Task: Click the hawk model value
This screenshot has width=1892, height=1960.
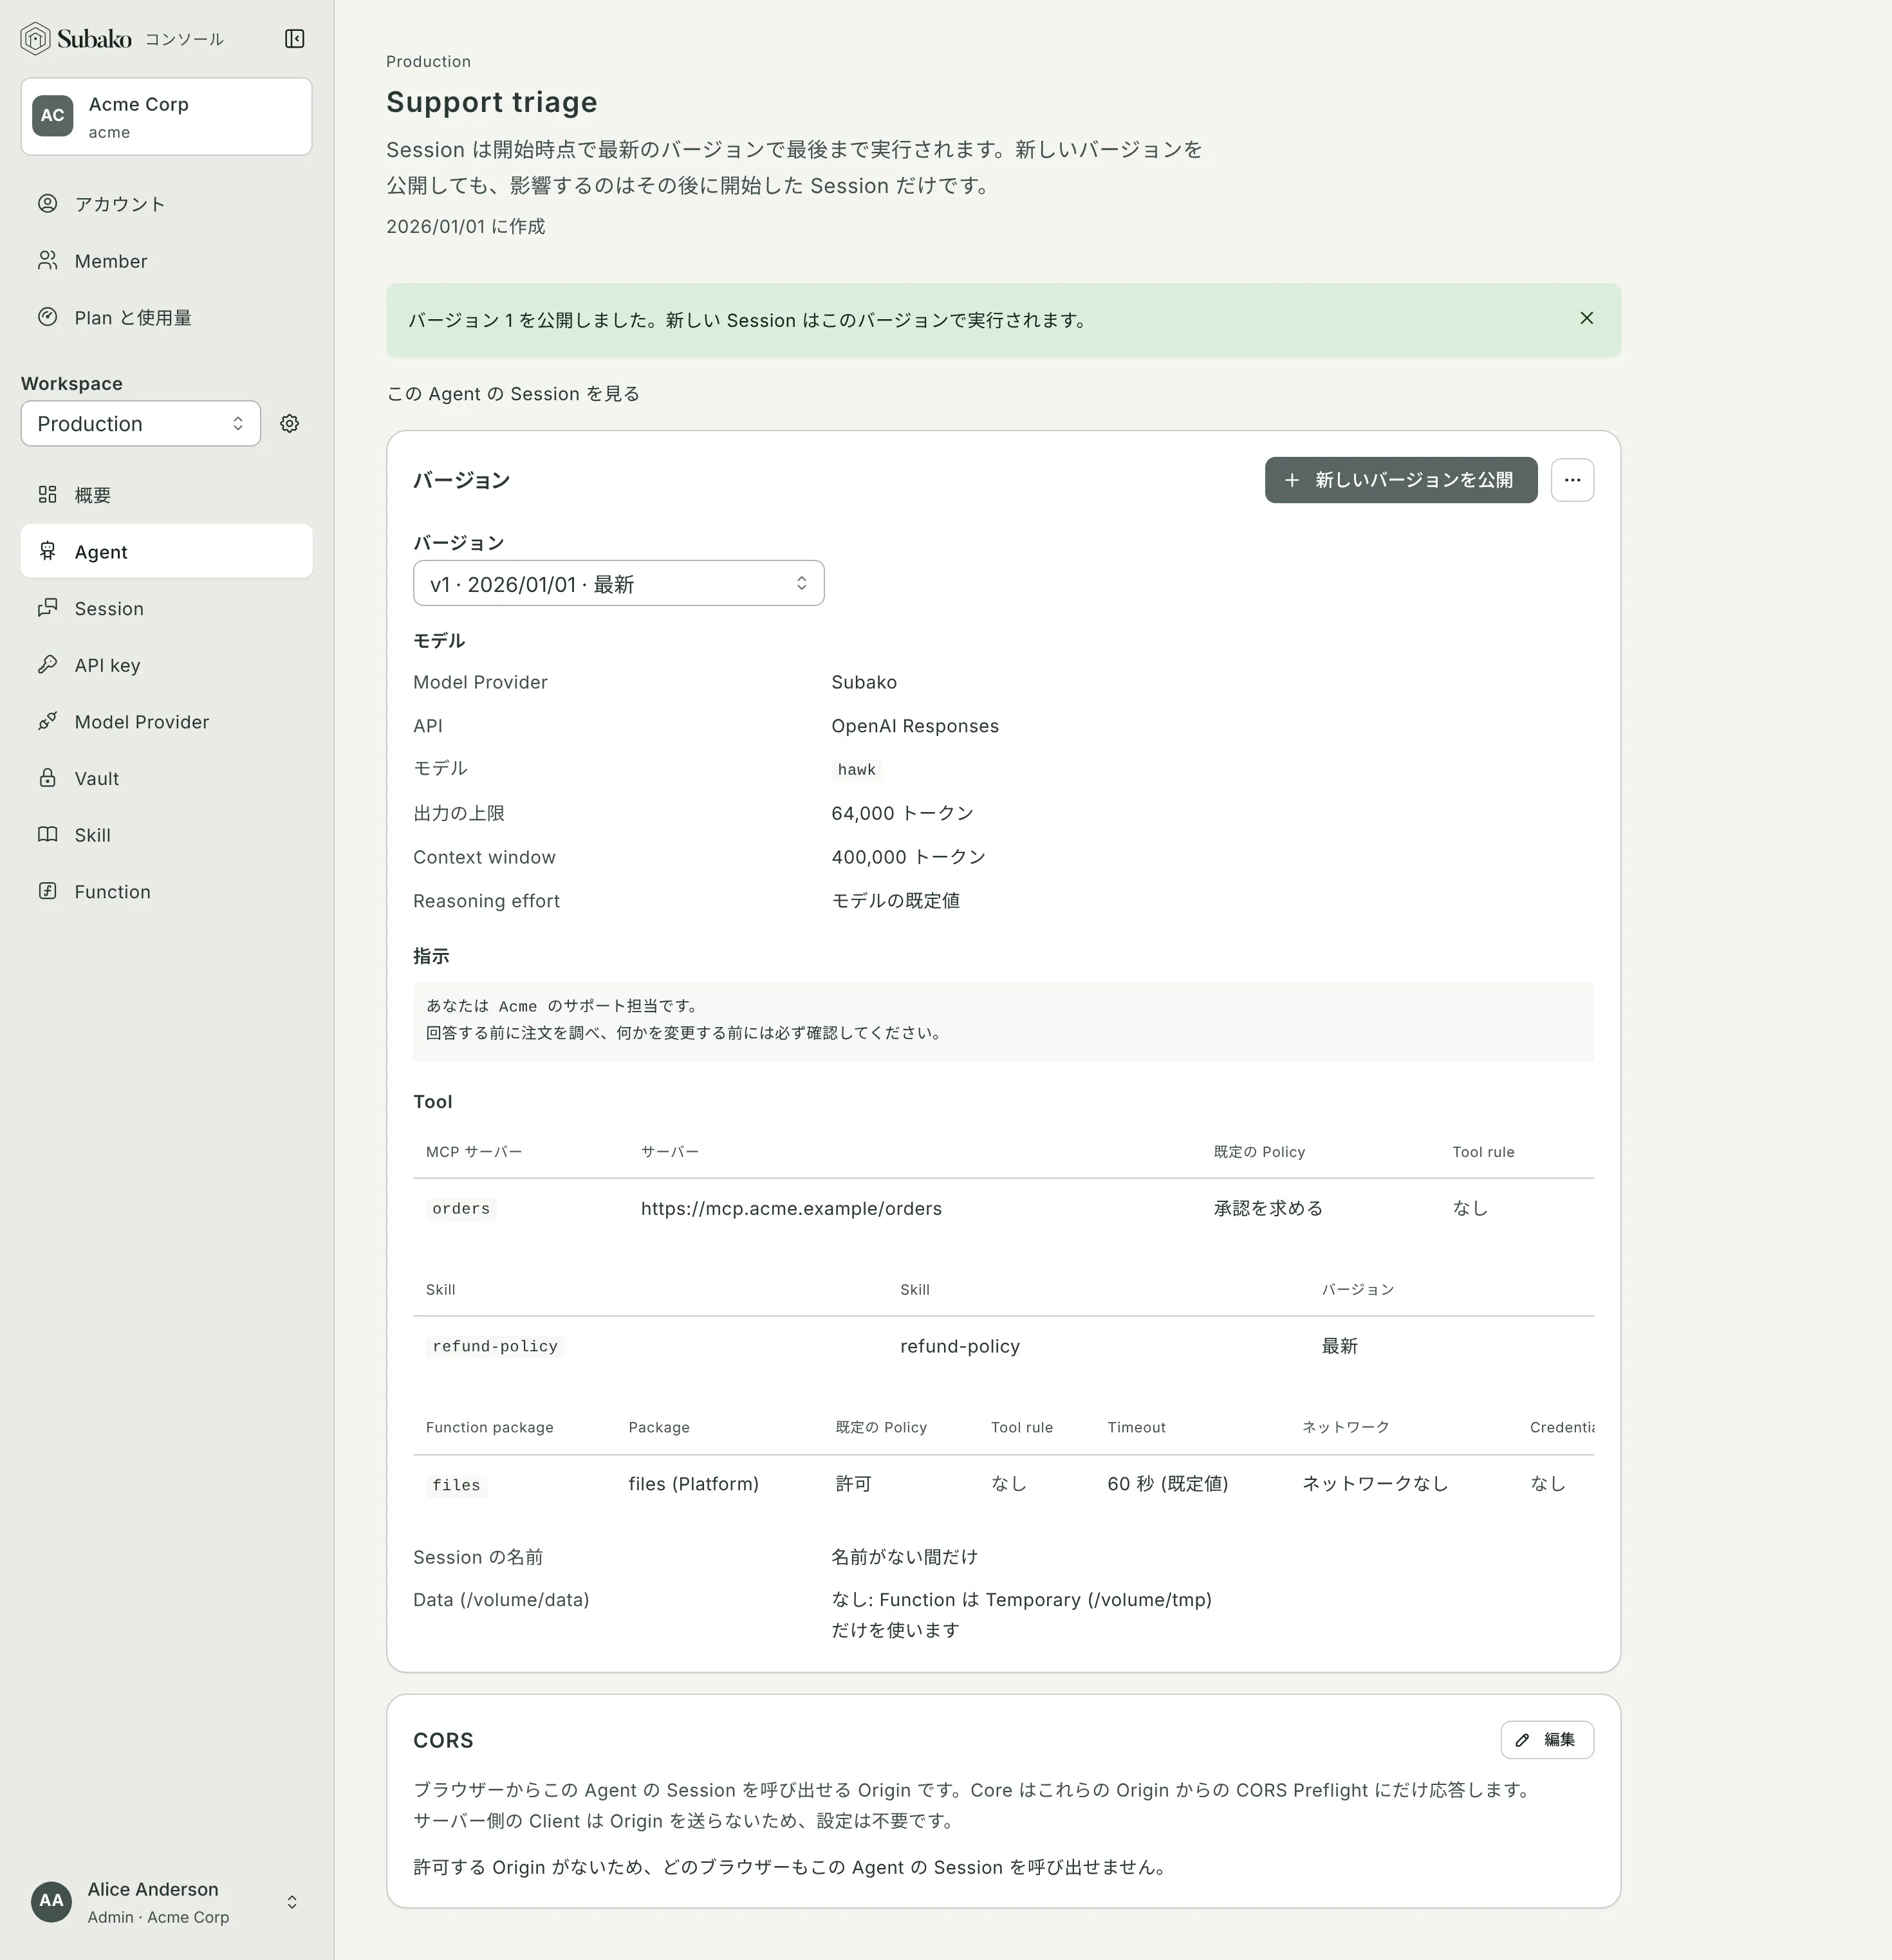Action: 856,769
